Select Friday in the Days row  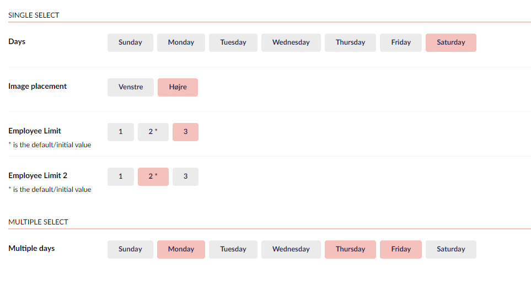[401, 42]
